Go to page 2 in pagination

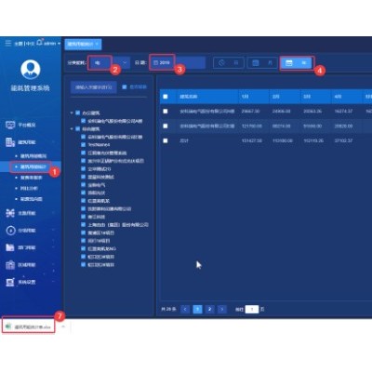click(209, 309)
